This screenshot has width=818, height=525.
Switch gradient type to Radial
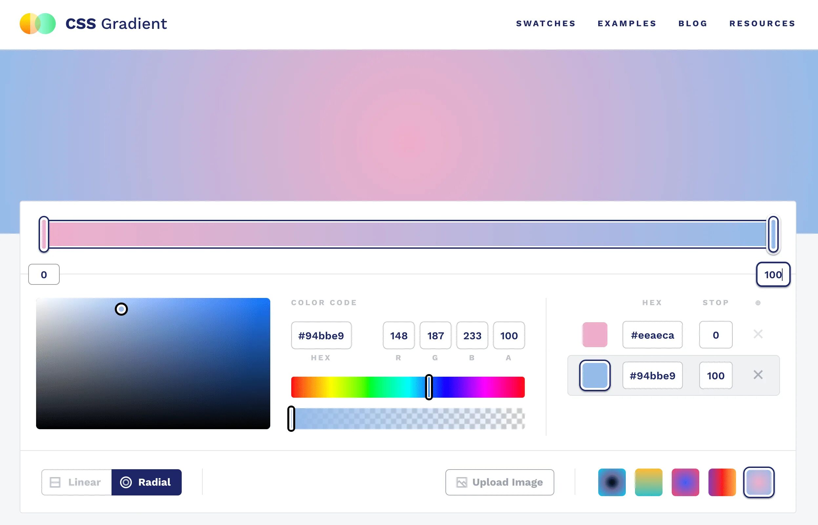click(x=147, y=482)
